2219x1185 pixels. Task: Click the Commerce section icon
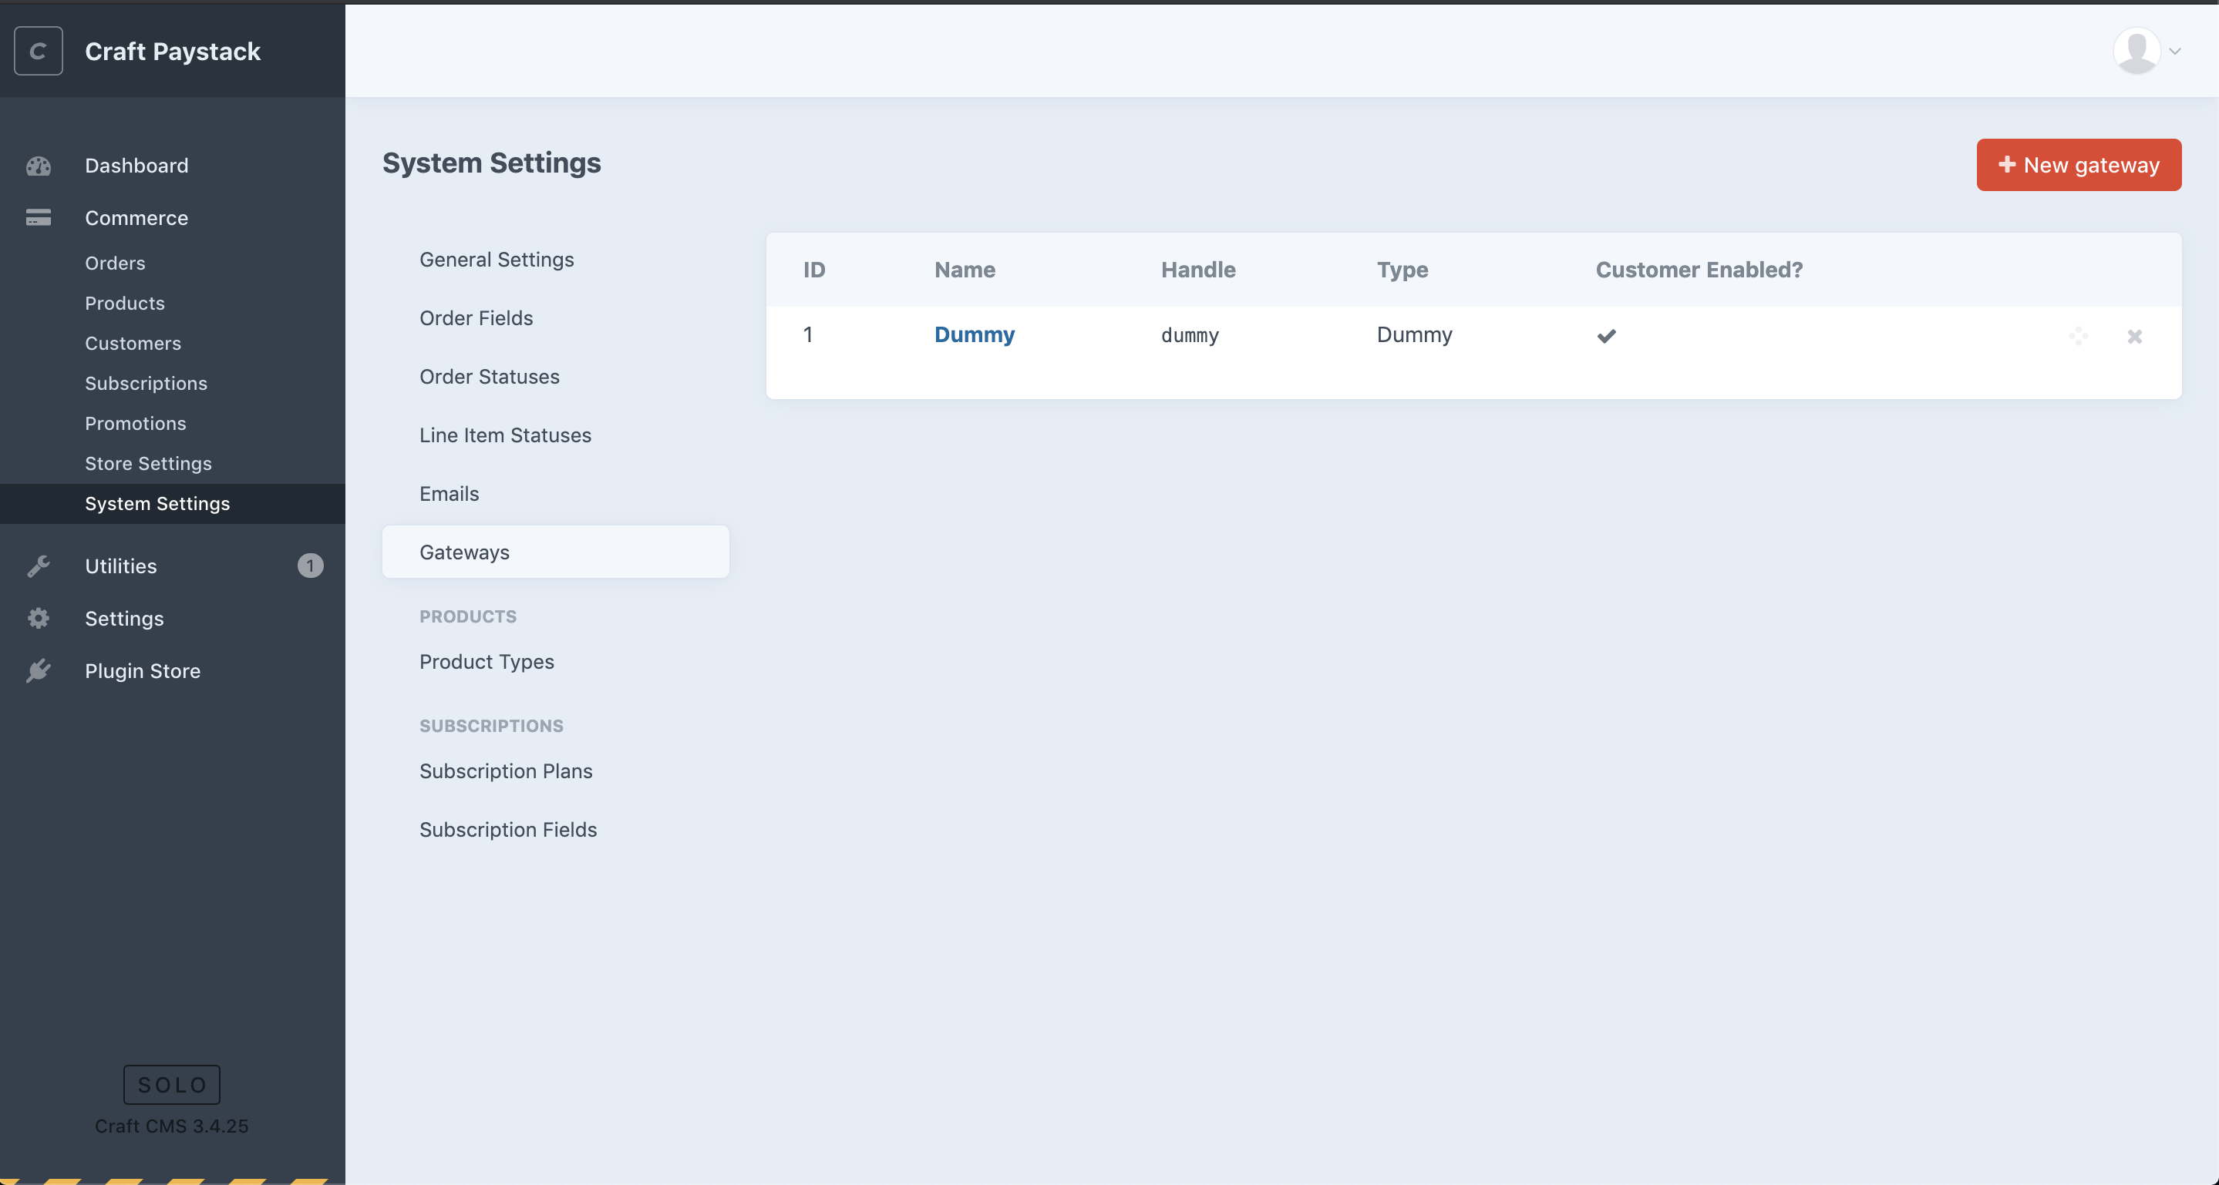tap(39, 217)
